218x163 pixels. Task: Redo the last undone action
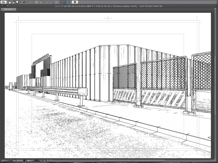[28, 2]
